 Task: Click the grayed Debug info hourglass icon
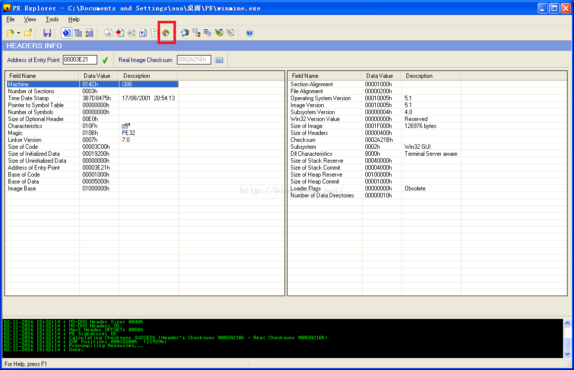coord(131,33)
